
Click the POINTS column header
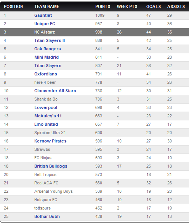[103, 6]
